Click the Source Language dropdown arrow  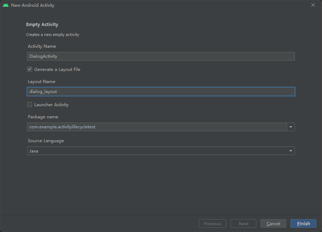click(x=291, y=151)
